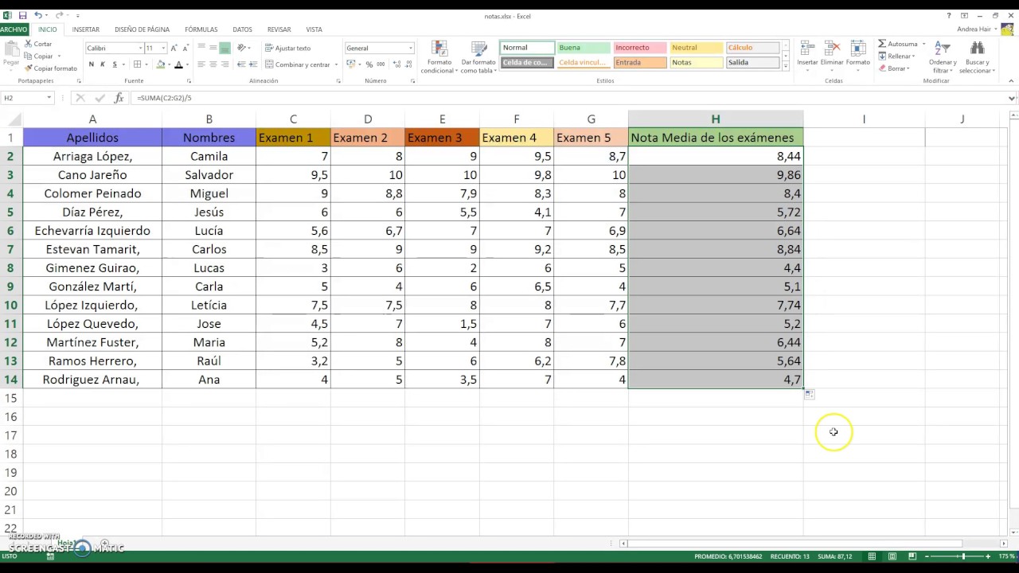
Task: Save the workbook with the floppy icon
Action: pyautogui.click(x=22, y=15)
